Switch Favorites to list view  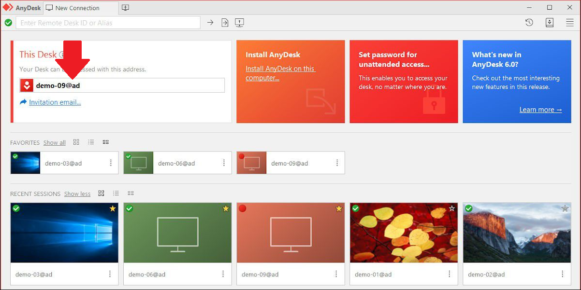coord(91,142)
